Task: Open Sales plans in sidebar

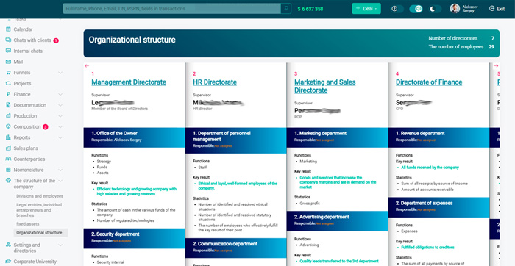Action: click(26, 148)
